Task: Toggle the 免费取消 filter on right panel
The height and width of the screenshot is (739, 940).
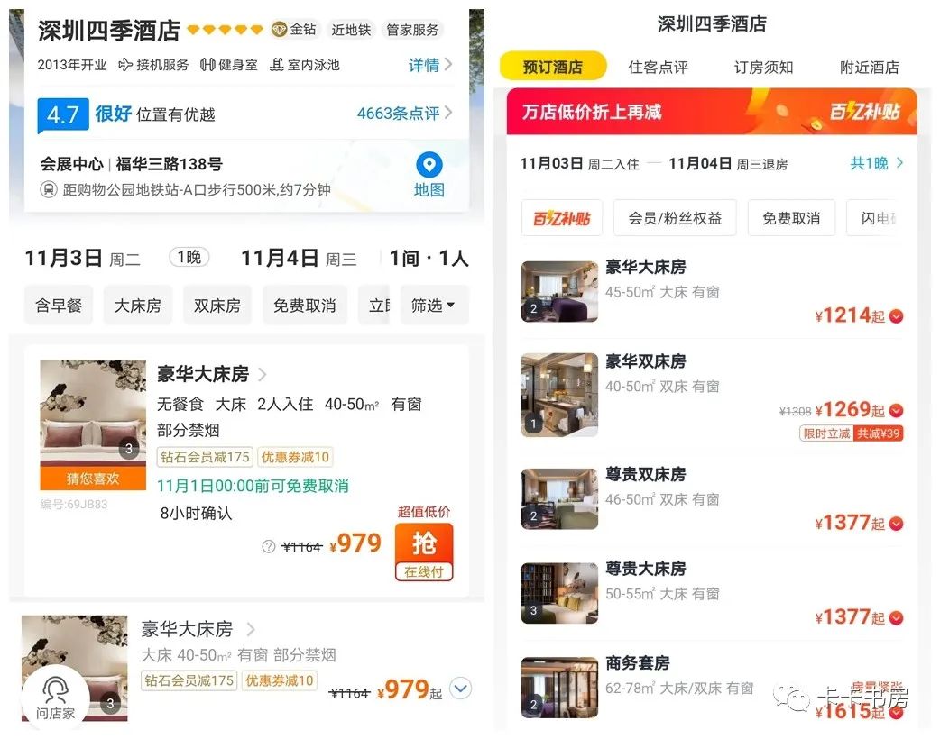Action: point(791,218)
